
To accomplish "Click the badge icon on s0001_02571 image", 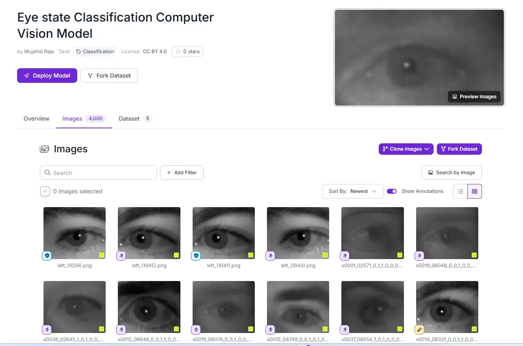I will [x=345, y=255].
